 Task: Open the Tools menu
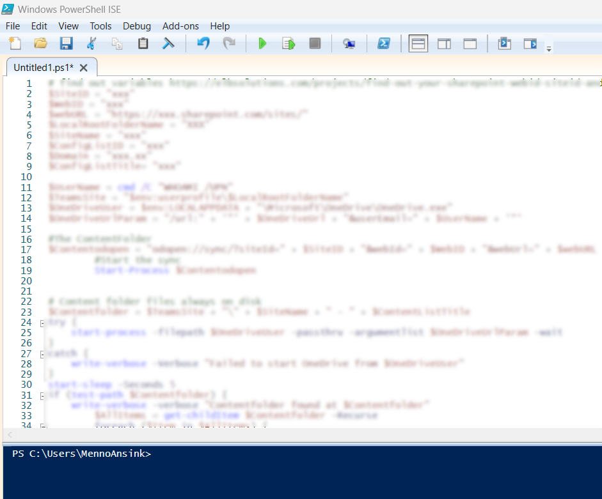[100, 26]
